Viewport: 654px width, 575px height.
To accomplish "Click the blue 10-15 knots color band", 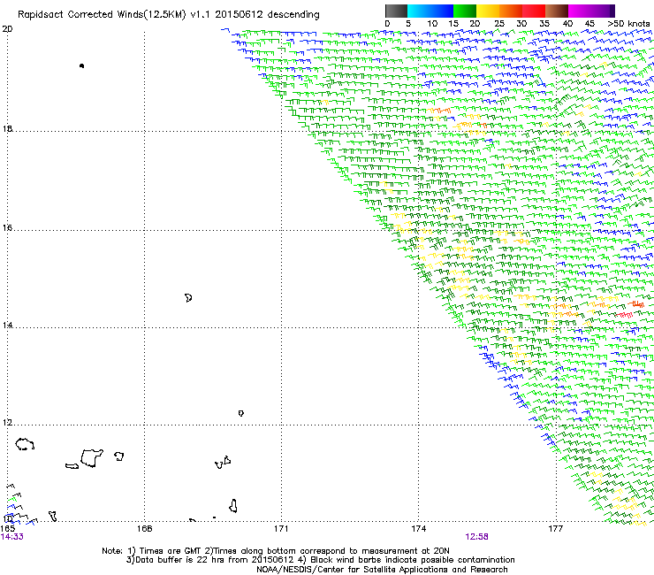I will (442, 11).
